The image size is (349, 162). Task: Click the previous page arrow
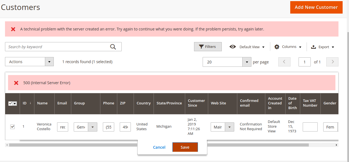coord(284,62)
